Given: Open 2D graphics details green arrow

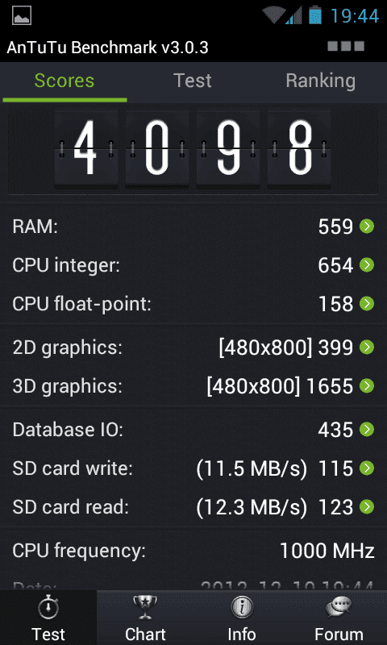Looking at the screenshot, I should [366, 347].
